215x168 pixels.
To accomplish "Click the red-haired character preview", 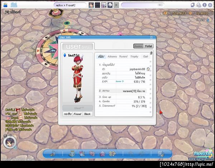I will (78, 79).
